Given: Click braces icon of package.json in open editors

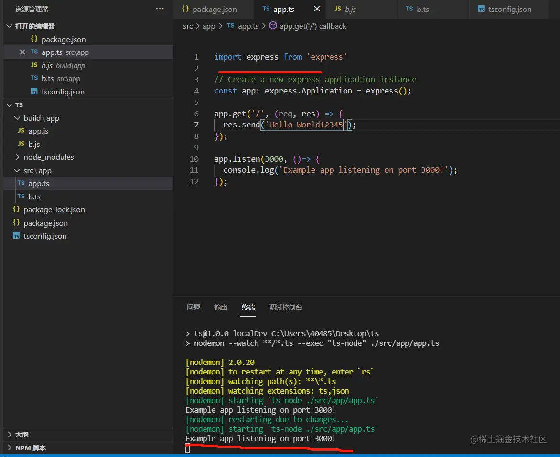Looking at the screenshot, I should (34, 39).
